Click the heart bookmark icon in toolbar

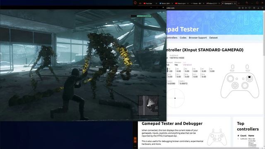point(249,8)
